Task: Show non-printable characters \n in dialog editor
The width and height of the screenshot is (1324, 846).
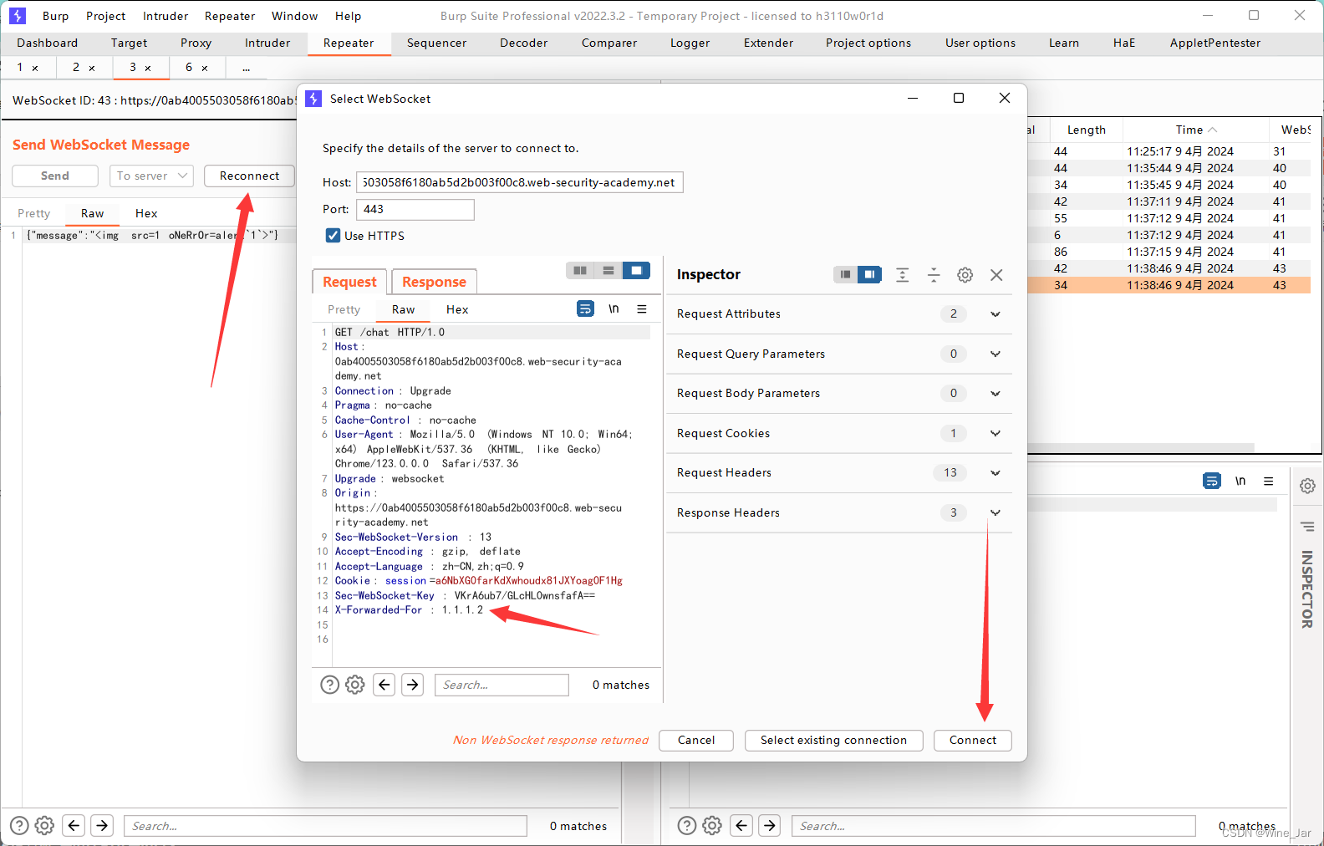Action: coord(614,309)
